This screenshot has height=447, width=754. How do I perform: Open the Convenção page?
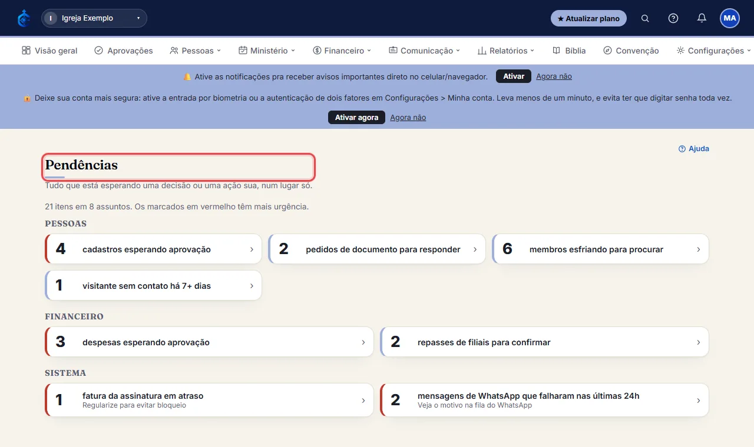point(631,51)
